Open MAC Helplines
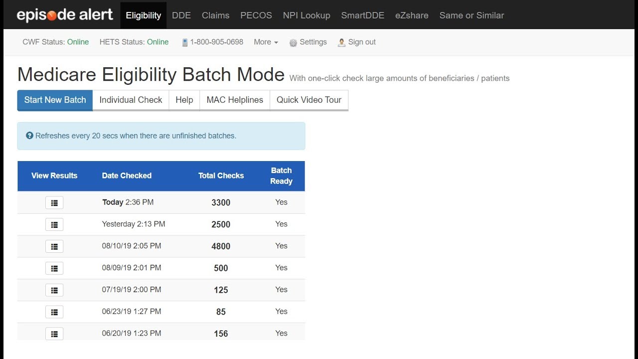The width and height of the screenshot is (638, 359). (235, 100)
